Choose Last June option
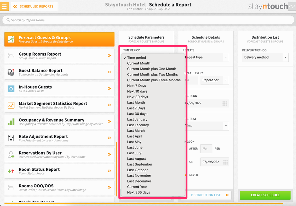This screenshot has width=296, height=206. tap(153, 148)
